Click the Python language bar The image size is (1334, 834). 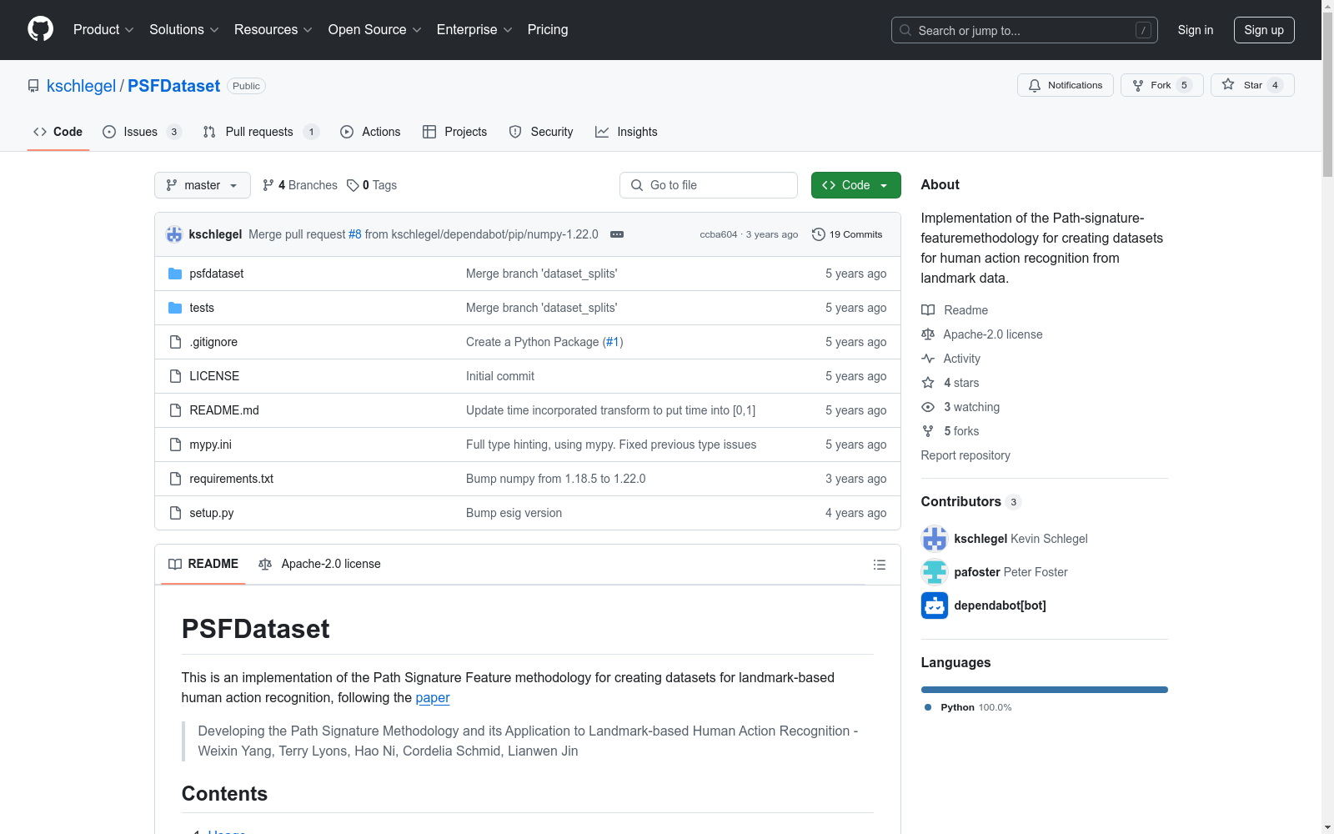[1045, 690]
